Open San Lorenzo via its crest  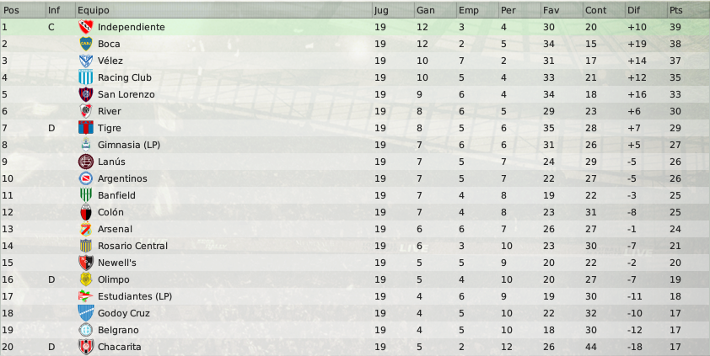coord(85,94)
